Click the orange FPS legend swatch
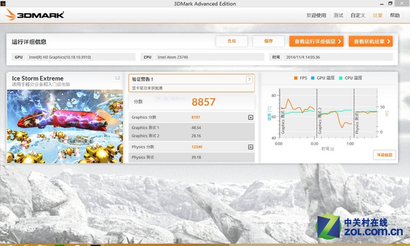The image size is (410, 246). 296,78
